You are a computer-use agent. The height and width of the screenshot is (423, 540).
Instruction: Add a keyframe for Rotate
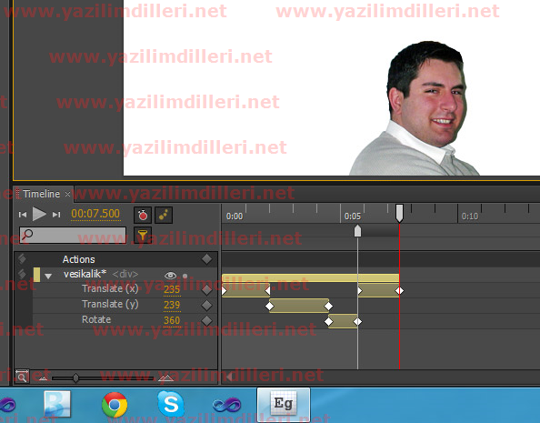[206, 320]
